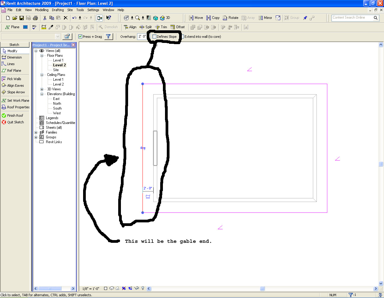Open Element Properties button
The height and width of the screenshot is (298, 384).
tap(67, 37)
